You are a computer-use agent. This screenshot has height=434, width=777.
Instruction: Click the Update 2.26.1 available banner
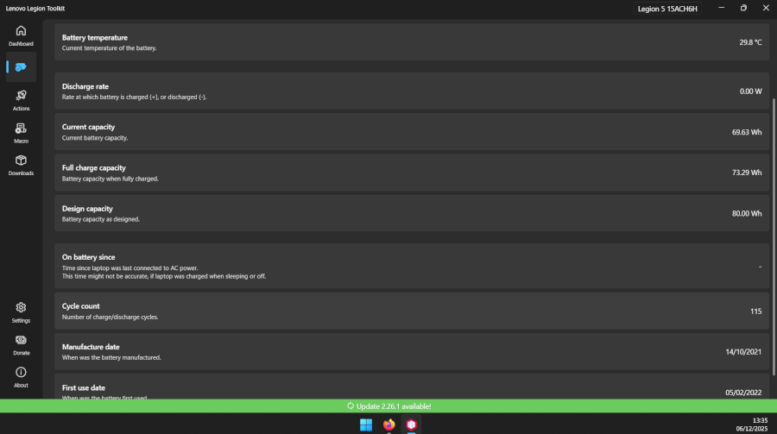[x=388, y=406]
